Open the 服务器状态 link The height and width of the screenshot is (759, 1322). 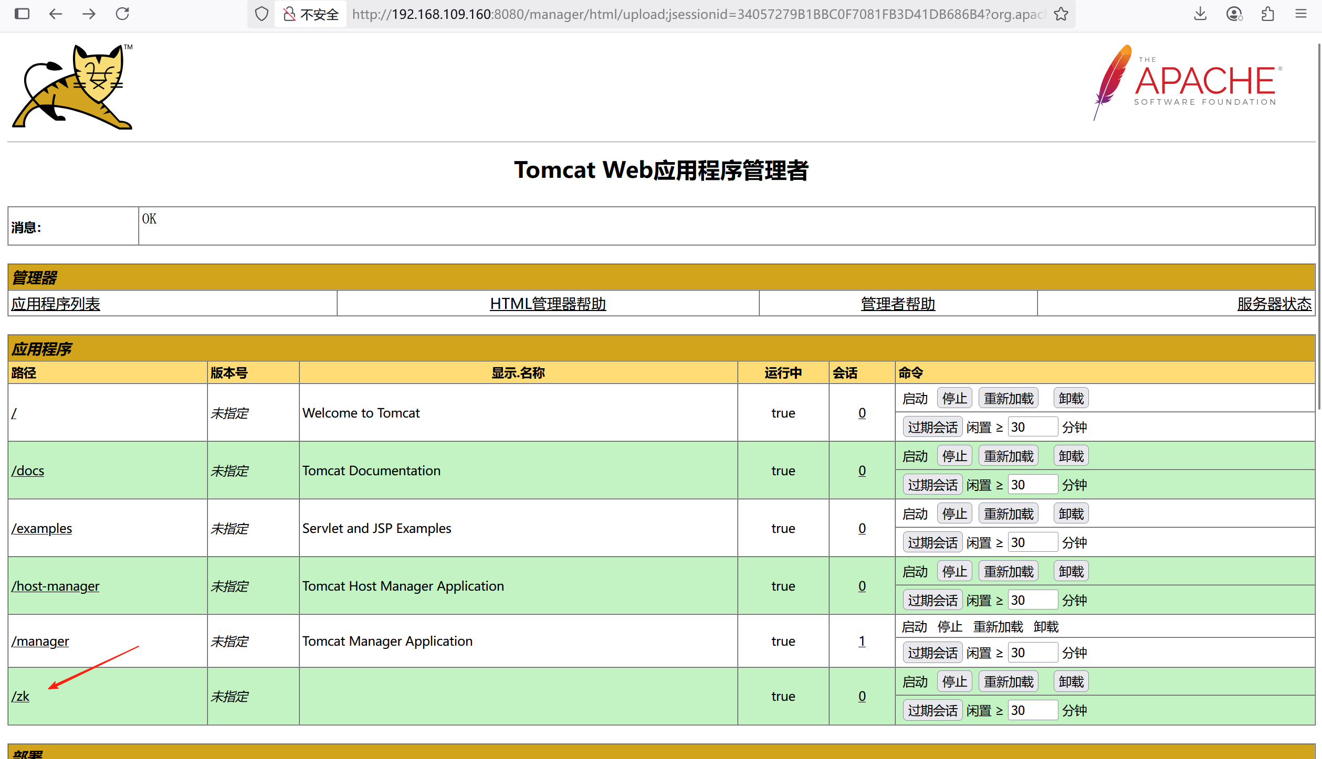coord(1274,304)
